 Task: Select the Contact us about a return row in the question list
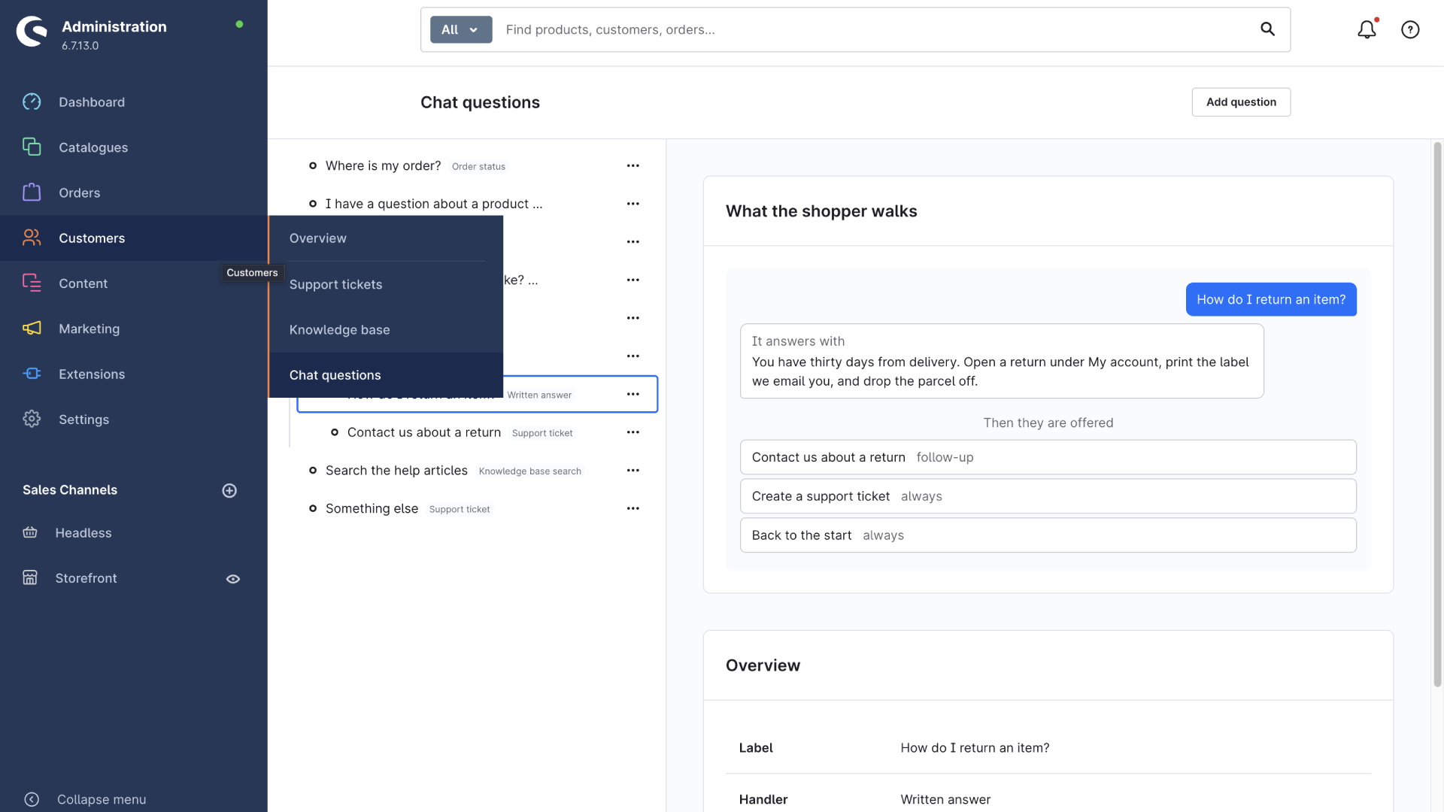click(424, 432)
